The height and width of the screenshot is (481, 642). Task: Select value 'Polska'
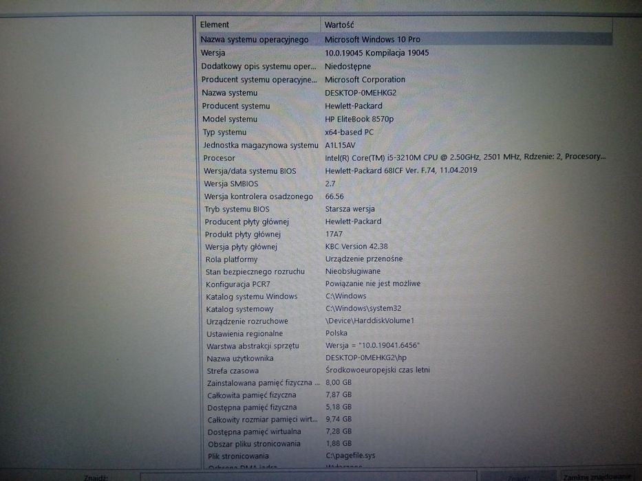coord(336,333)
